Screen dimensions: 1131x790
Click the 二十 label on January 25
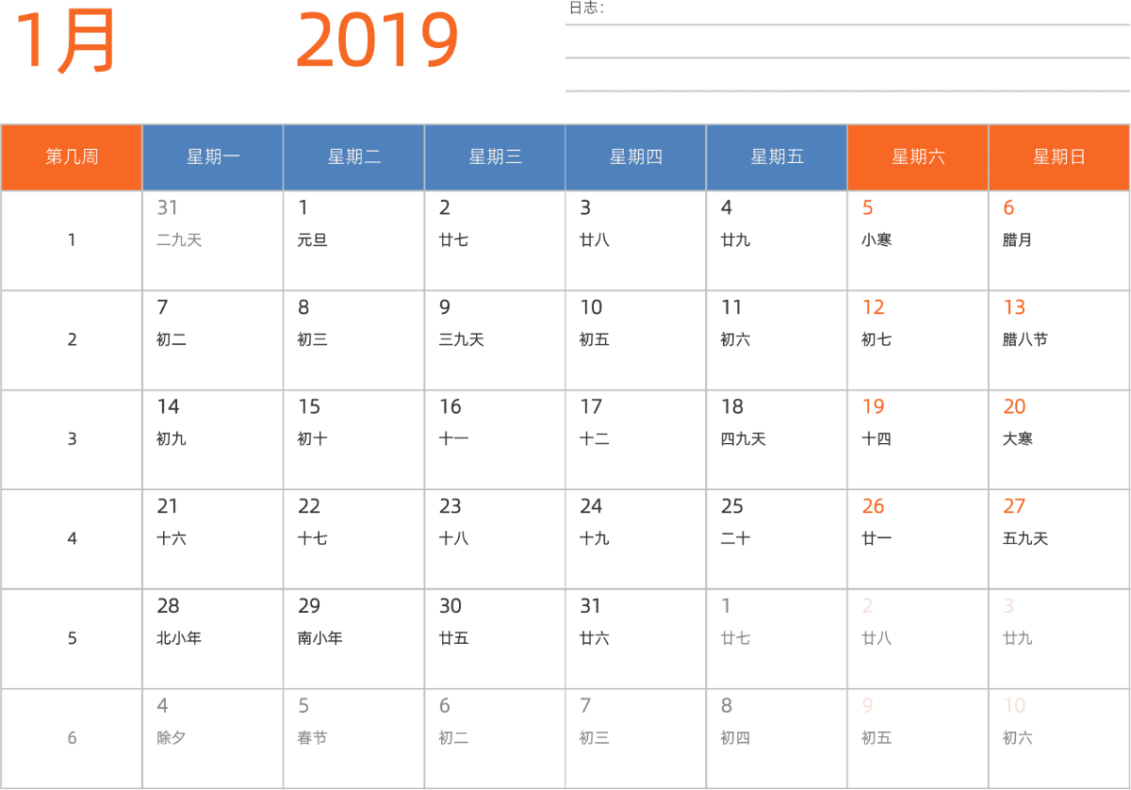tap(736, 538)
